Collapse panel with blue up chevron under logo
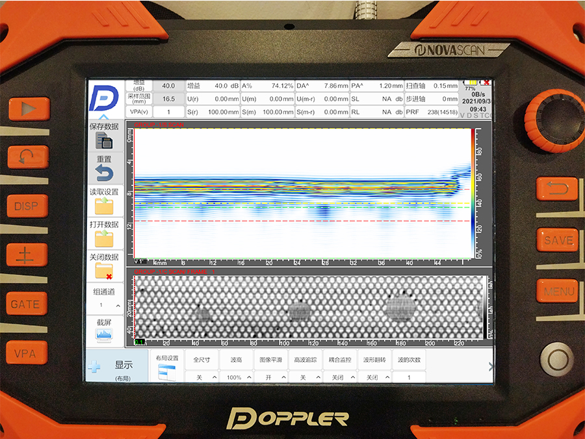Screen dimensions: 585x439 (104, 117)
